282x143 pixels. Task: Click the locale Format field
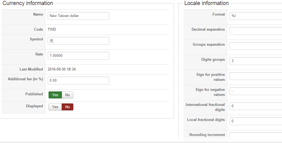click(x=256, y=16)
